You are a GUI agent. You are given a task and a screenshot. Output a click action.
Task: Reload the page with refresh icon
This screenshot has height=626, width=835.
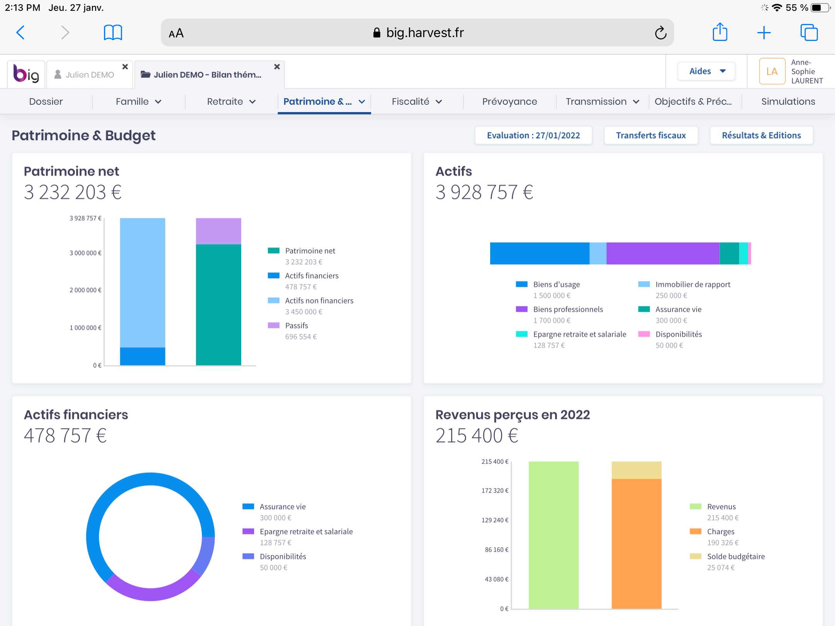click(x=661, y=33)
